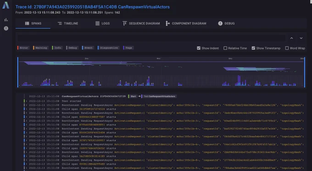312x171 pixels.
Task: Toggle the Error level filter
Action: tap(23, 48)
